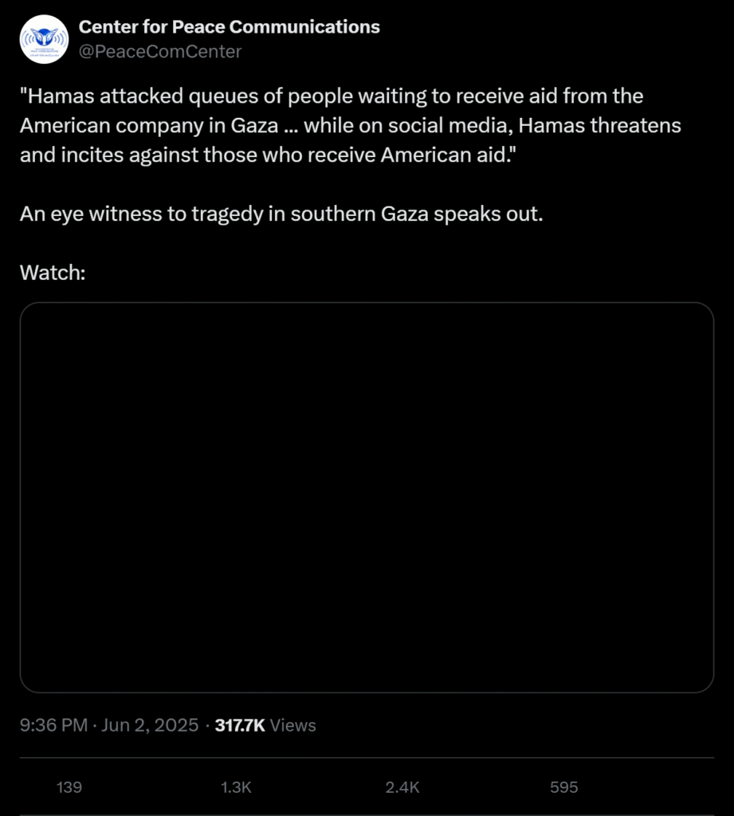Viewport: 734px width, 816px height.
Task: Click the "receive American aid" phrase ending the quote
Action: pos(424,155)
